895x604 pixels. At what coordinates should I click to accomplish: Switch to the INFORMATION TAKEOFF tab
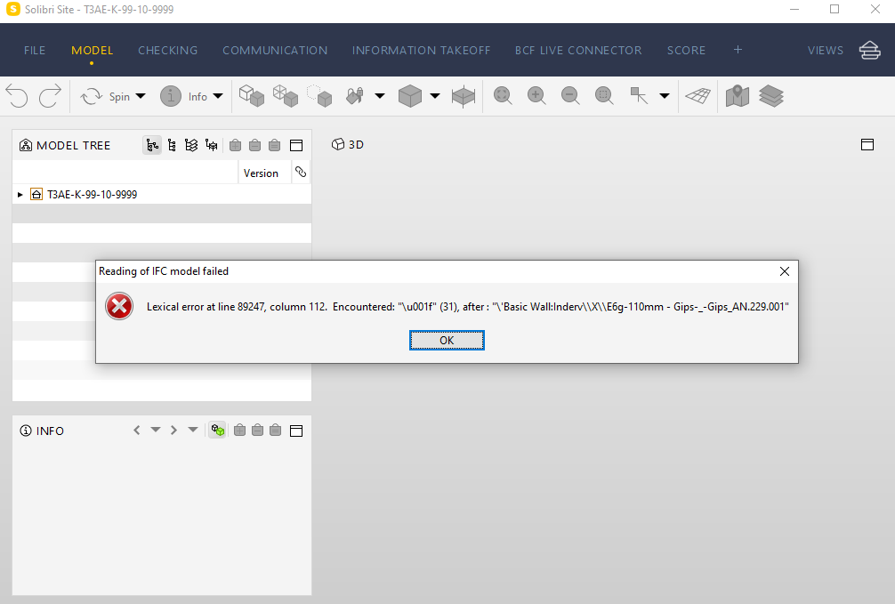click(421, 50)
